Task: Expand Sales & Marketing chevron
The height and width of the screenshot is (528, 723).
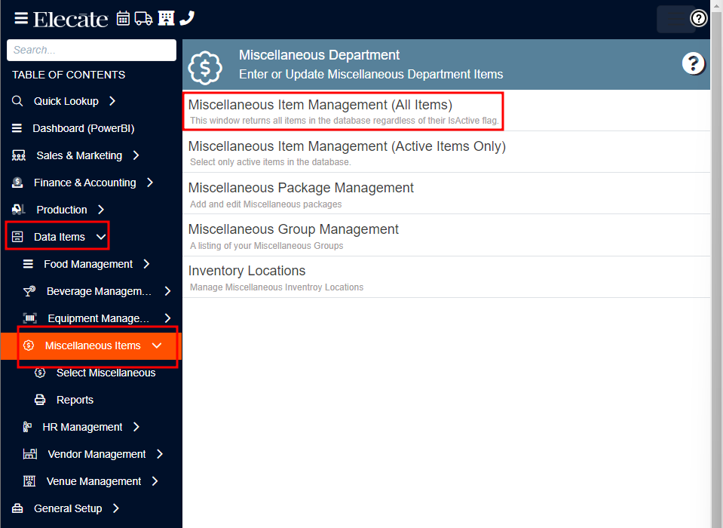Action: 136,155
